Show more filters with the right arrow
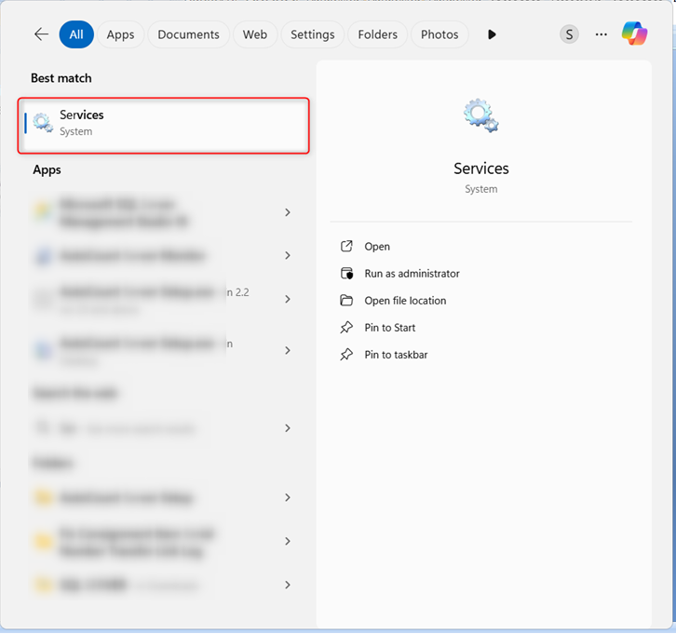676x634 pixels. [x=492, y=34]
